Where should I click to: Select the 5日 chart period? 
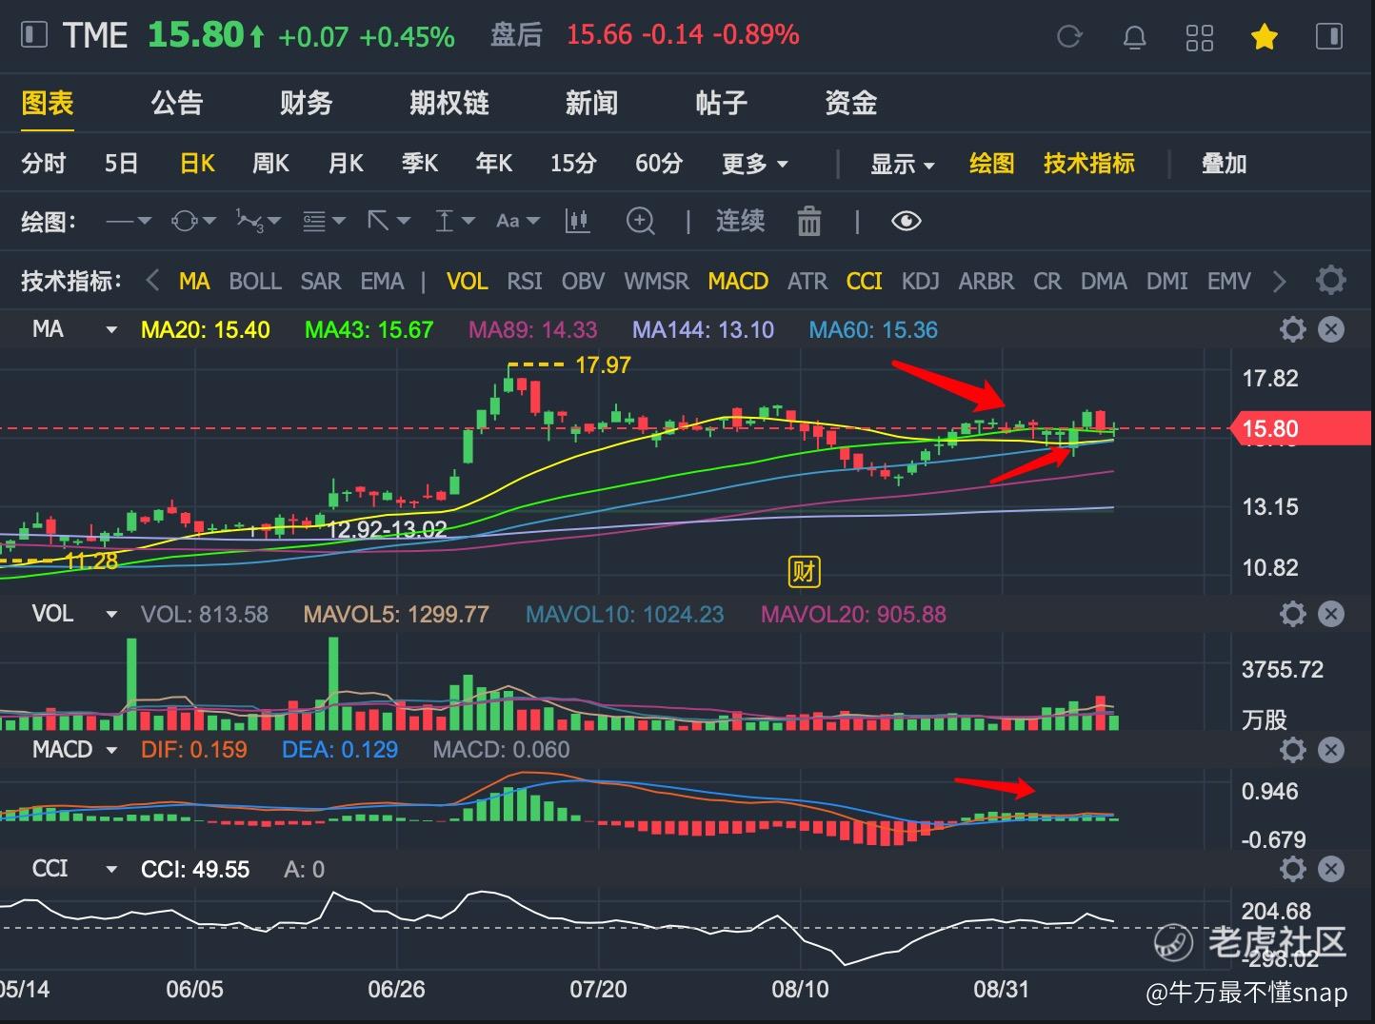(x=121, y=164)
